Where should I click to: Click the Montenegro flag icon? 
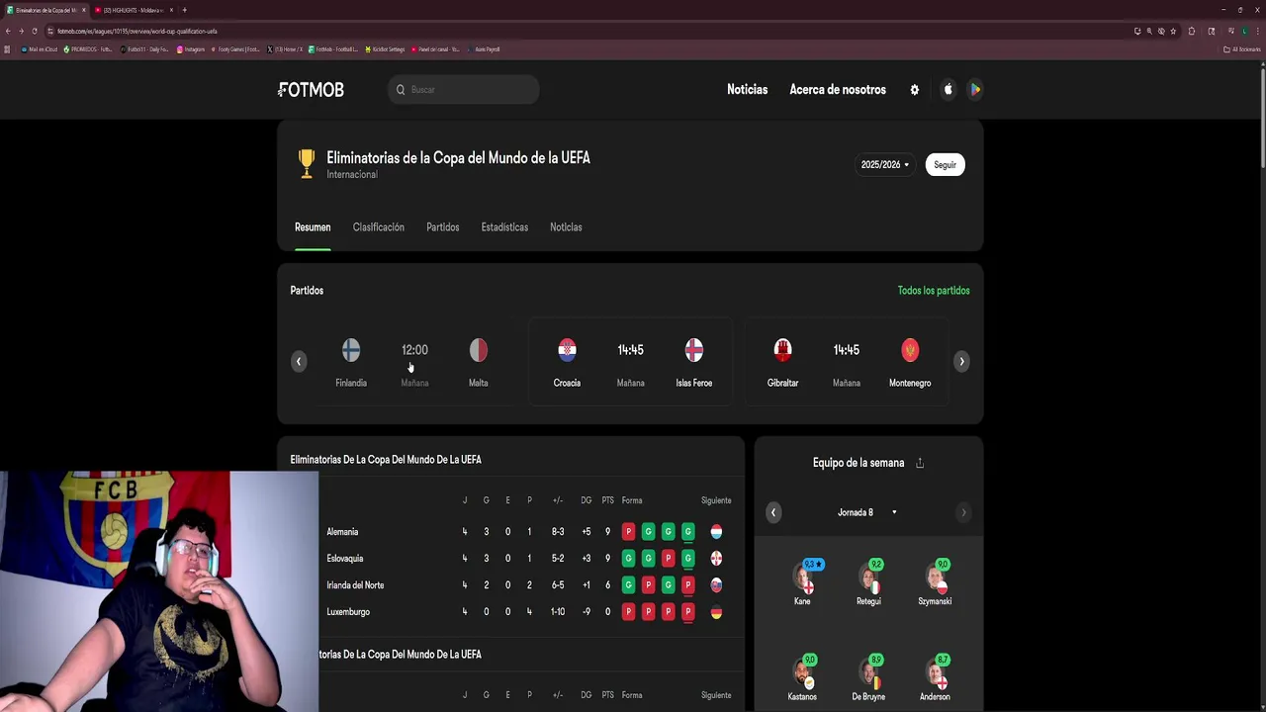pos(910,350)
